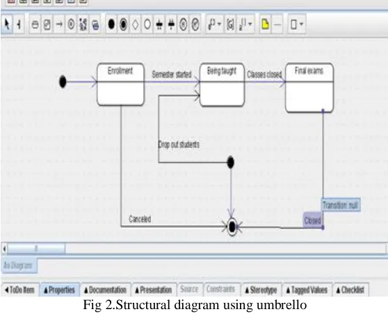Select the Final exams state box

(x=309, y=88)
